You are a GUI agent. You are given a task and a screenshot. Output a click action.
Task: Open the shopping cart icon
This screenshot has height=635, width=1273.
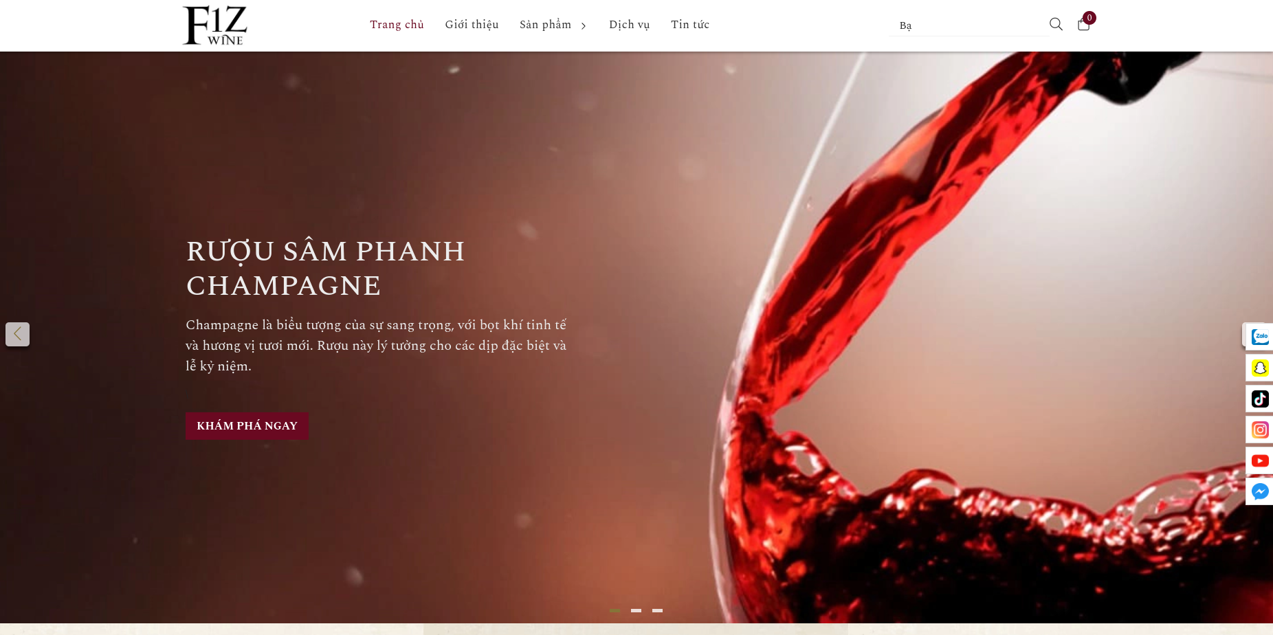[1084, 25]
